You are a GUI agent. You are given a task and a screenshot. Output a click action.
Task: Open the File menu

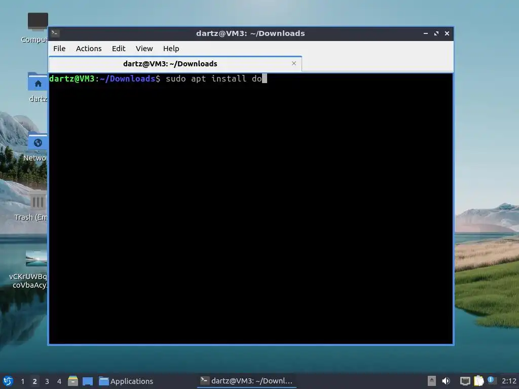(59, 48)
